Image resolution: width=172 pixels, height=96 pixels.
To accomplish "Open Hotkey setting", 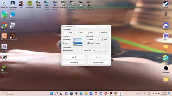I will point(74,62).
